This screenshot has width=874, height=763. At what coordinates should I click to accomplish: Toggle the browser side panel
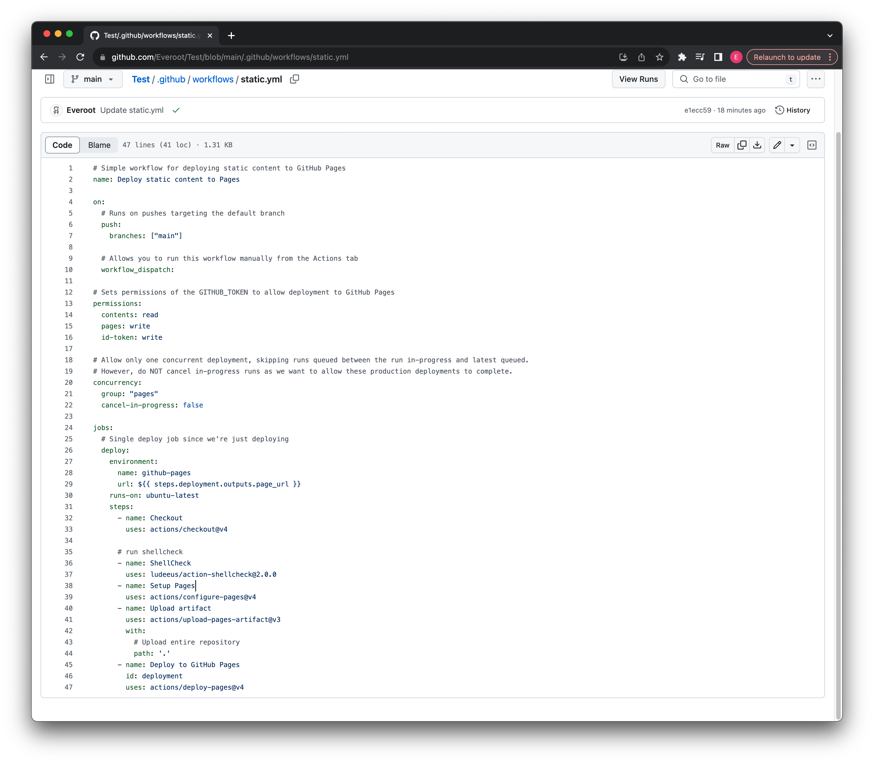click(718, 57)
